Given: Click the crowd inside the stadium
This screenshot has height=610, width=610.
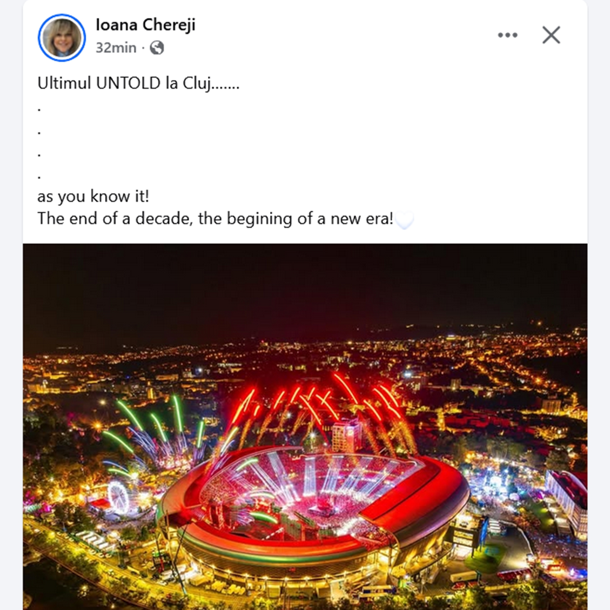Looking at the screenshot, I should [x=324, y=496].
